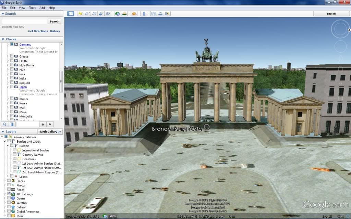Click the Search button
351x219 pixels.
[x=55, y=22]
